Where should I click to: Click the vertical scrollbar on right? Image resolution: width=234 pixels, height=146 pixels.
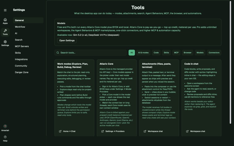click(230, 62)
